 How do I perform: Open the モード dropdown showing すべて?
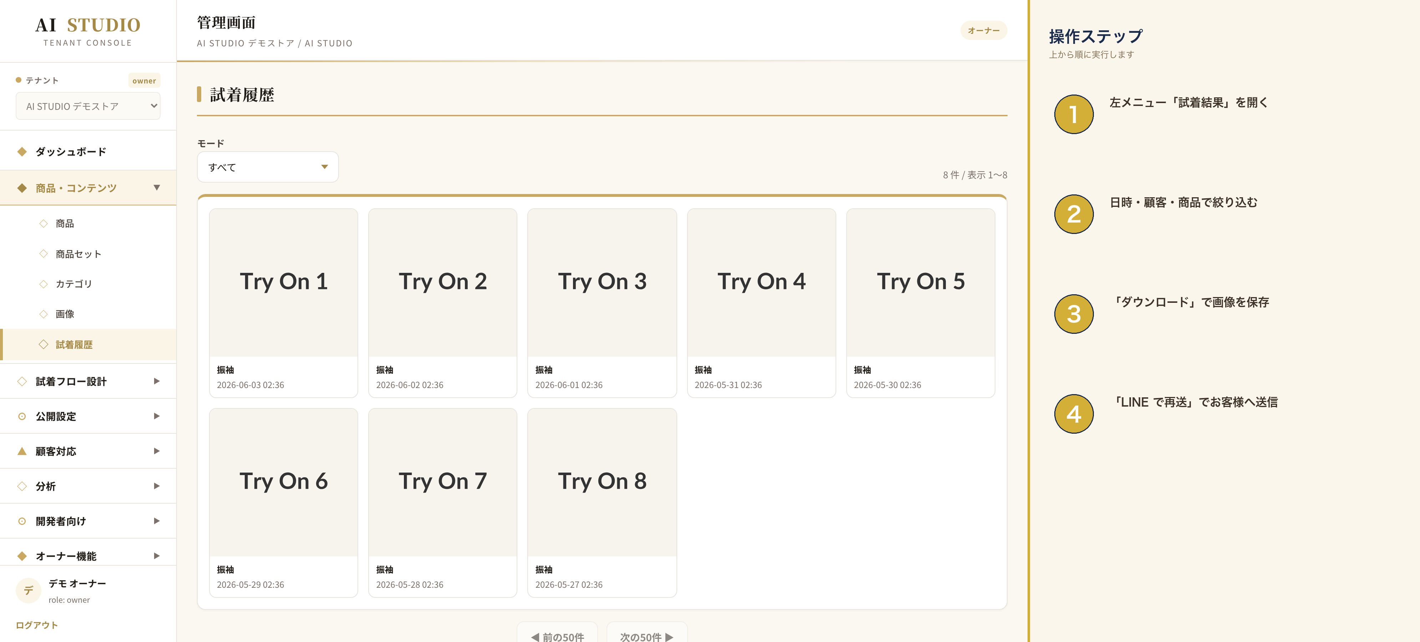267,167
